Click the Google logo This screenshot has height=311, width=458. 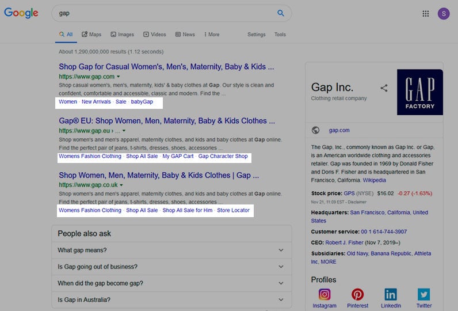[x=21, y=13]
